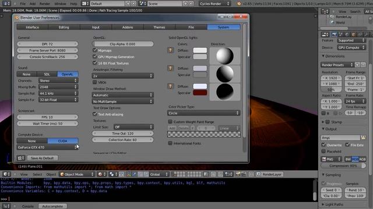Viewport: 373px width, 209px height.
Task: Click the screen layout browse icon
Action: pos(85,3)
